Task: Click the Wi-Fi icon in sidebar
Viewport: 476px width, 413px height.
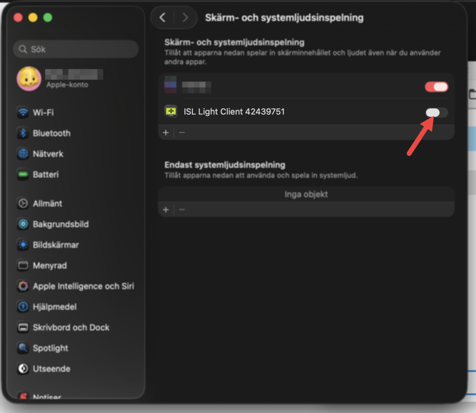Action: pyautogui.click(x=23, y=113)
